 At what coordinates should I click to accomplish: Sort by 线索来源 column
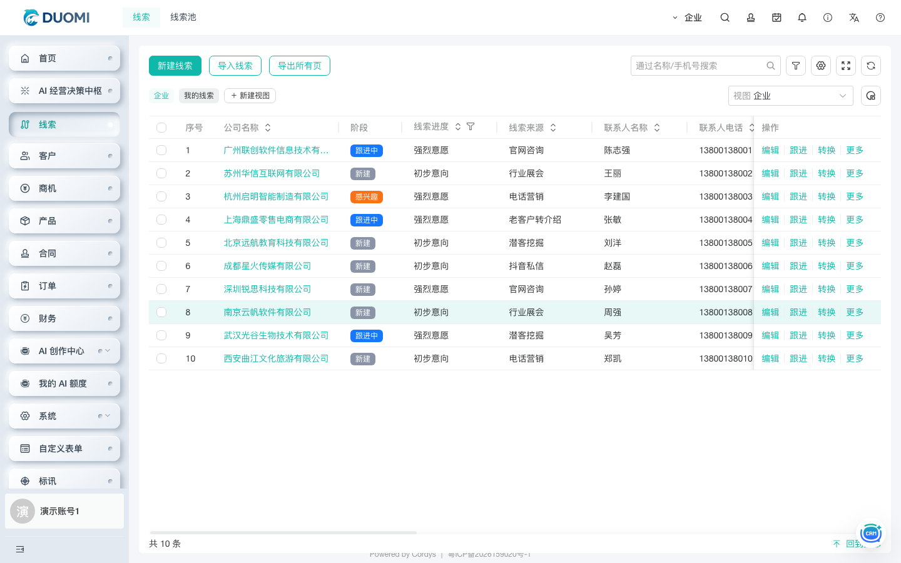click(x=553, y=128)
